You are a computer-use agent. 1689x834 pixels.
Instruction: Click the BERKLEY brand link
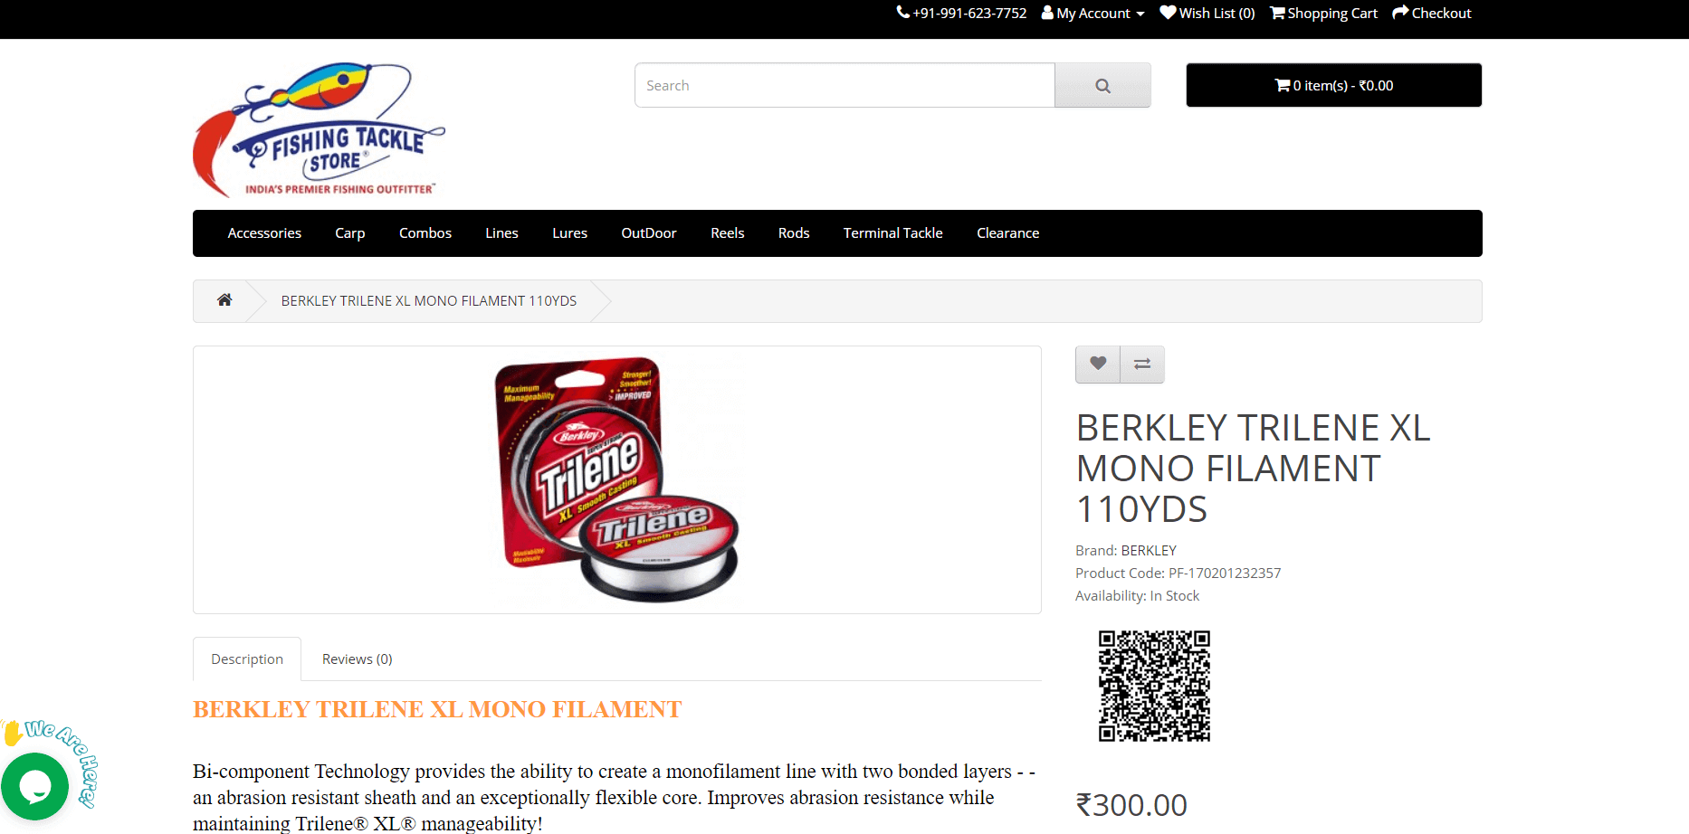[x=1149, y=550]
